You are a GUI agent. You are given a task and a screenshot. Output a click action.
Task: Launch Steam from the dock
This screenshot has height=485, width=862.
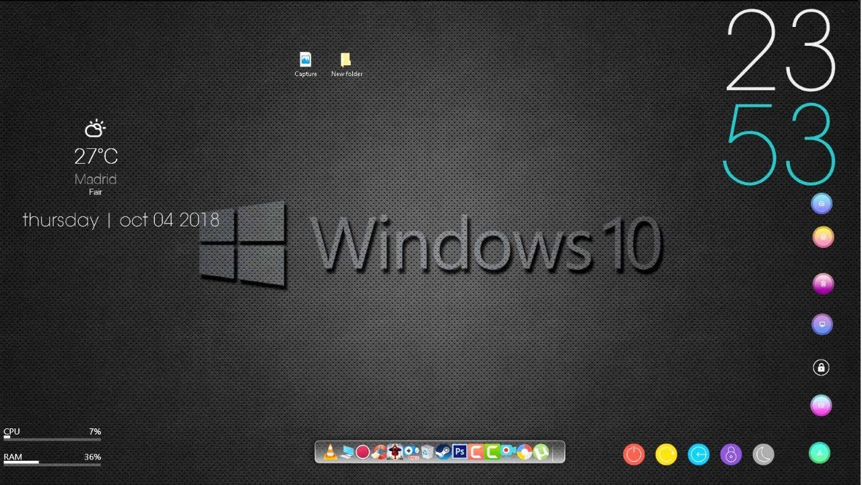click(443, 452)
